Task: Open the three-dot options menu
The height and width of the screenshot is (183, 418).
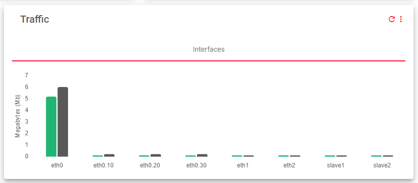Action: pyautogui.click(x=401, y=19)
